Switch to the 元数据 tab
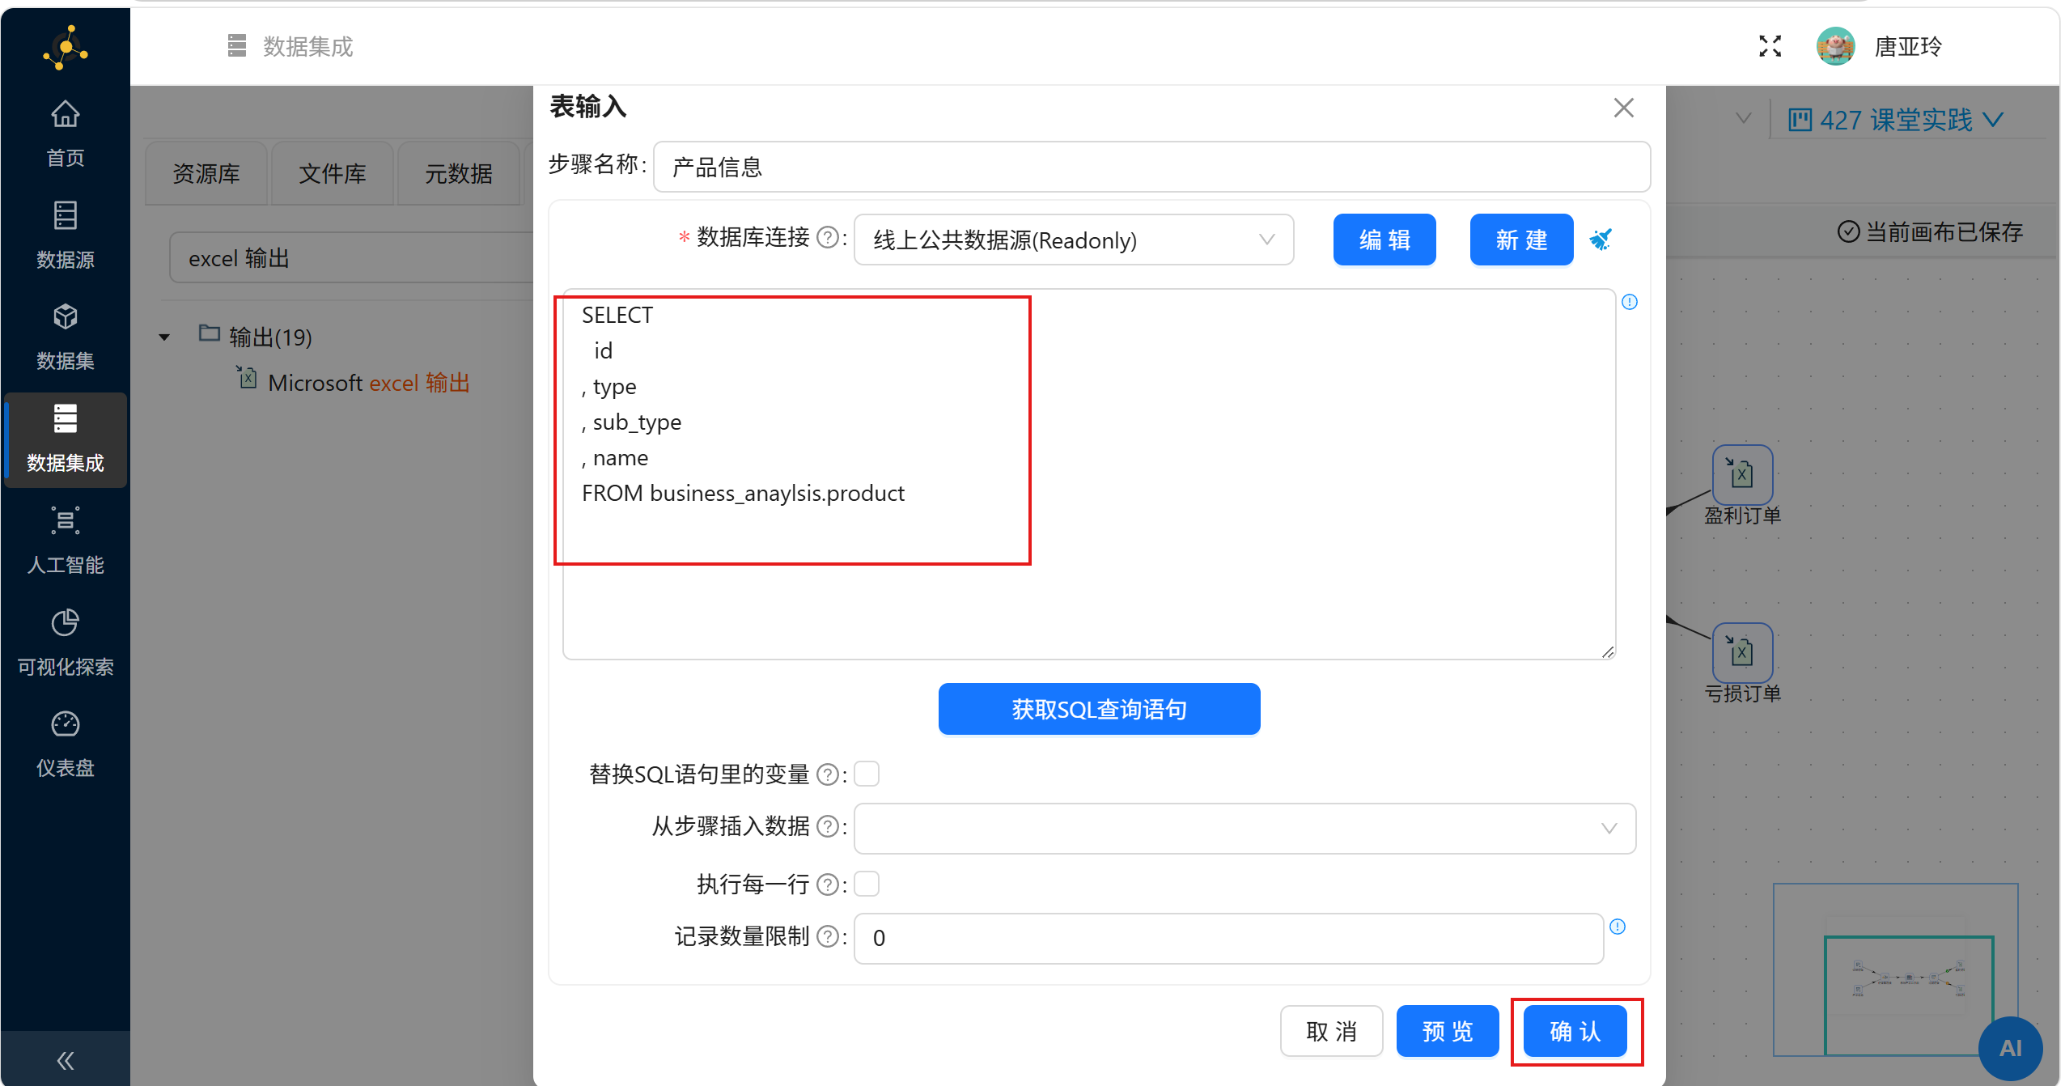The width and height of the screenshot is (2065, 1086). pyautogui.click(x=458, y=173)
